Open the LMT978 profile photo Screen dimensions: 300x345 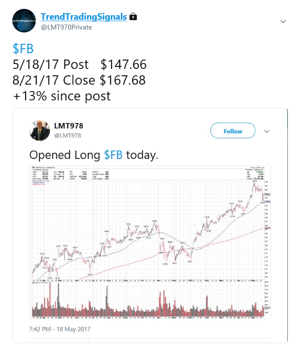pos(39,130)
